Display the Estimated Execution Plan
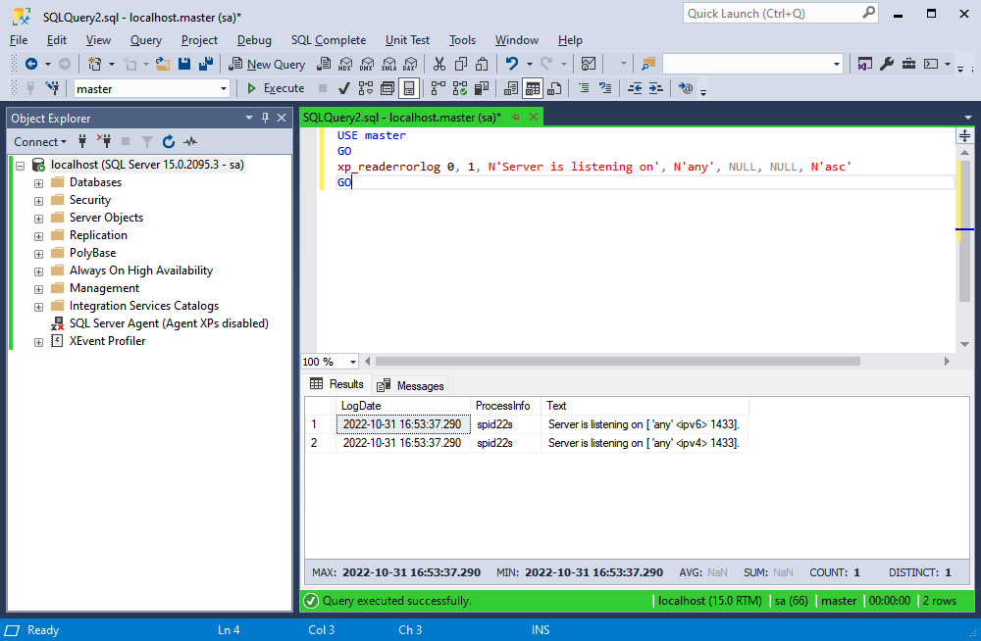The height and width of the screenshot is (641, 981). pyautogui.click(x=366, y=88)
